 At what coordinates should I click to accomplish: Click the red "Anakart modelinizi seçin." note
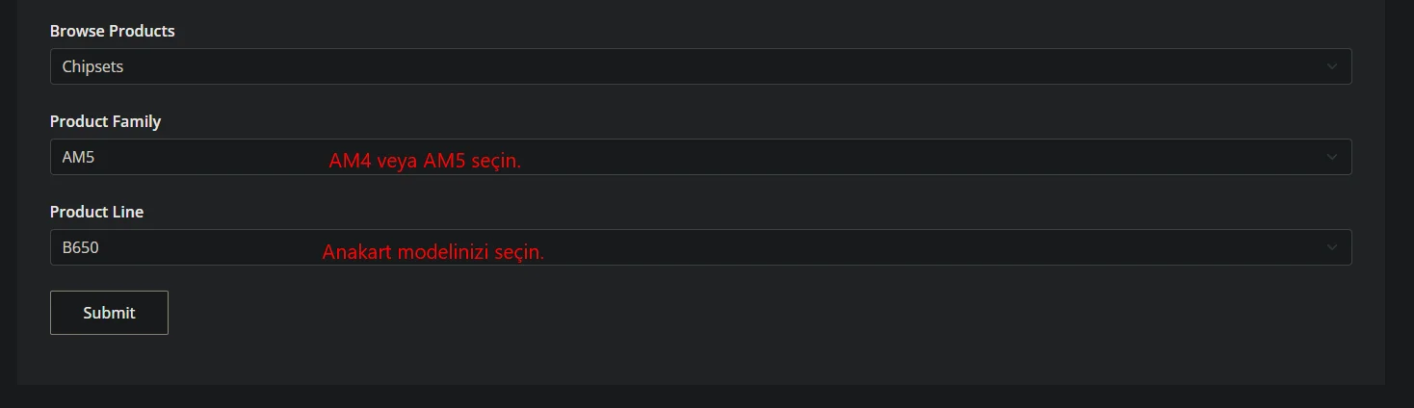pyautogui.click(x=433, y=253)
